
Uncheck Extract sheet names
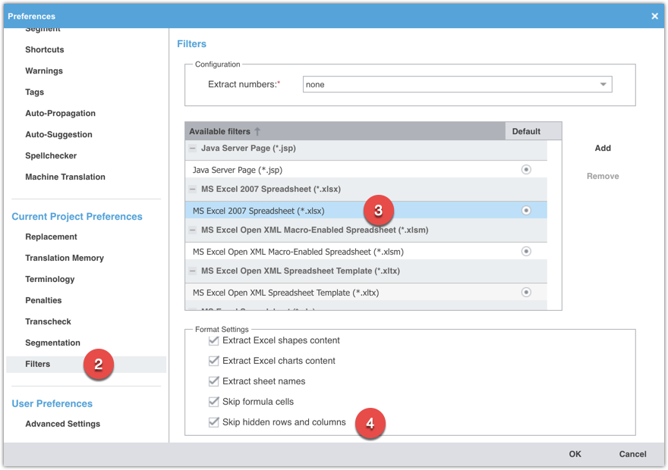coord(213,381)
